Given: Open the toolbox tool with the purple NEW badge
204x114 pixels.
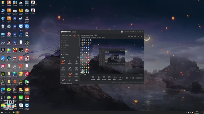Looking at the screenshot, I should coord(63,68).
